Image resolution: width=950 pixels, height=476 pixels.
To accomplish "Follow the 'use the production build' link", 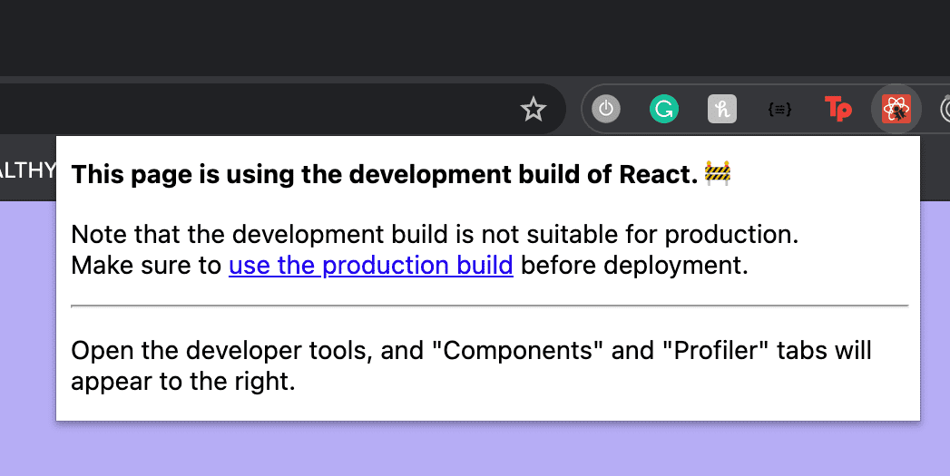I will pyautogui.click(x=371, y=266).
